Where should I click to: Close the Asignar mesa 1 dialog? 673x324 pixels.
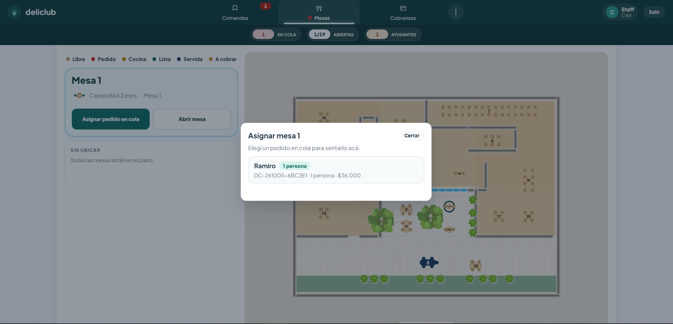click(412, 136)
